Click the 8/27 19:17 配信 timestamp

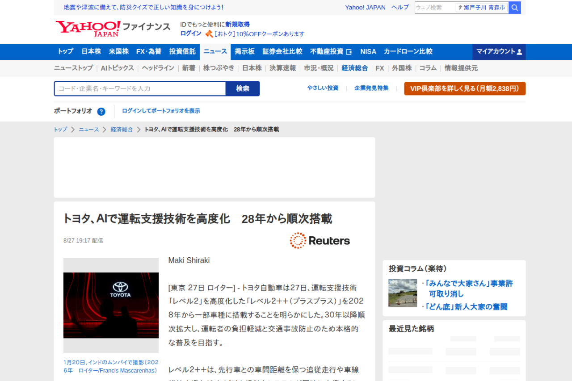pos(83,240)
